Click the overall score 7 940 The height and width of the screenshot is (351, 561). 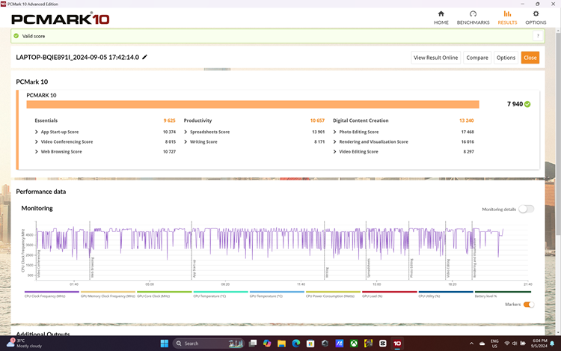point(515,104)
